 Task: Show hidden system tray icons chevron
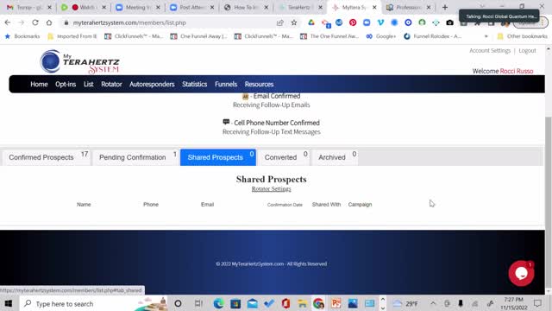(x=433, y=303)
